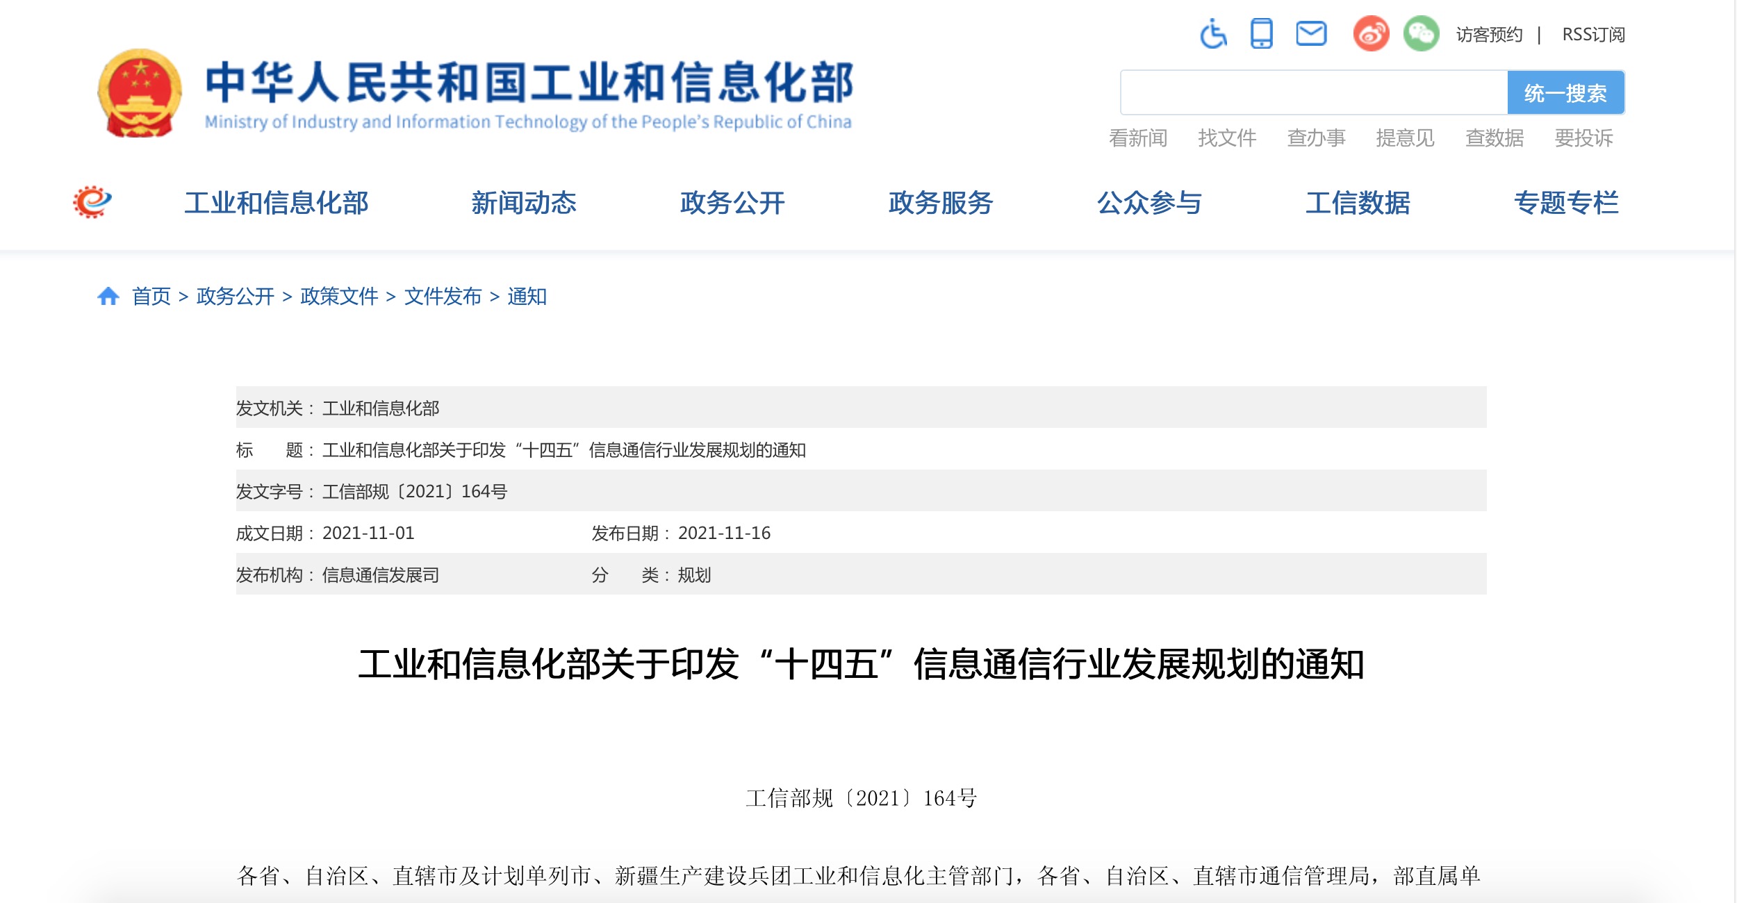
Task: Open the WeChat green icon
Action: tap(1421, 33)
